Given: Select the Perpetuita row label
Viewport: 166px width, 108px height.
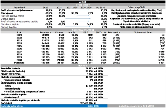Looking at the screenshot, I should pyautogui.click(x=19, y=63).
